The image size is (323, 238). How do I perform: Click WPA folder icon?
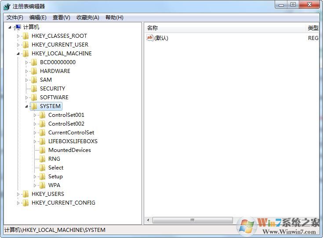point(43,185)
